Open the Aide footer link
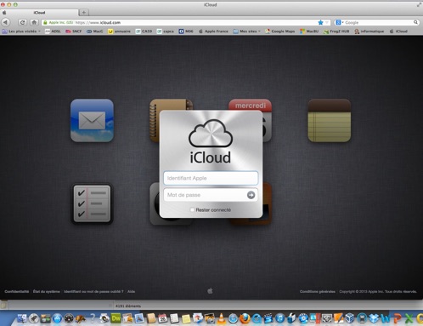This screenshot has height=326, width=423. (x=131, y=291)
